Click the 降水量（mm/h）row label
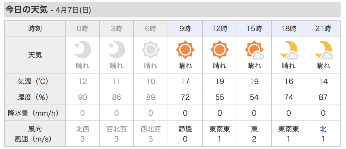 [x=35, y=113]
